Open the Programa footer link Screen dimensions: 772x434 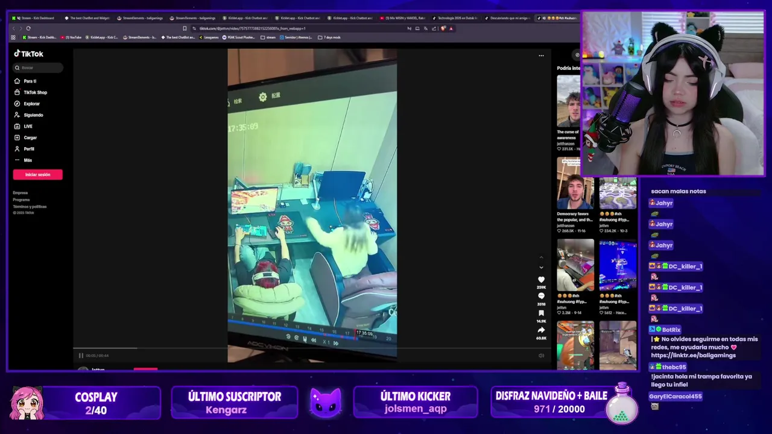[x=21, y=200]
